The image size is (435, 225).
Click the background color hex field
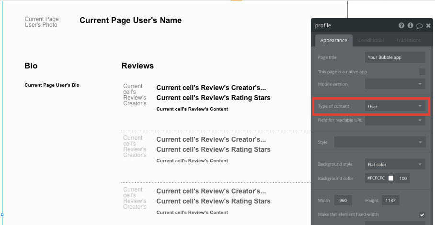click(x=376, y=178)
